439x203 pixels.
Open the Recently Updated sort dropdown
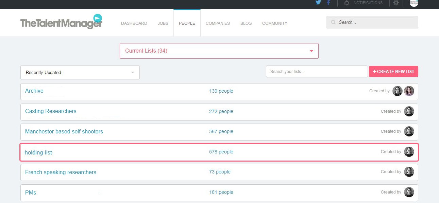(x=80, y=72)
